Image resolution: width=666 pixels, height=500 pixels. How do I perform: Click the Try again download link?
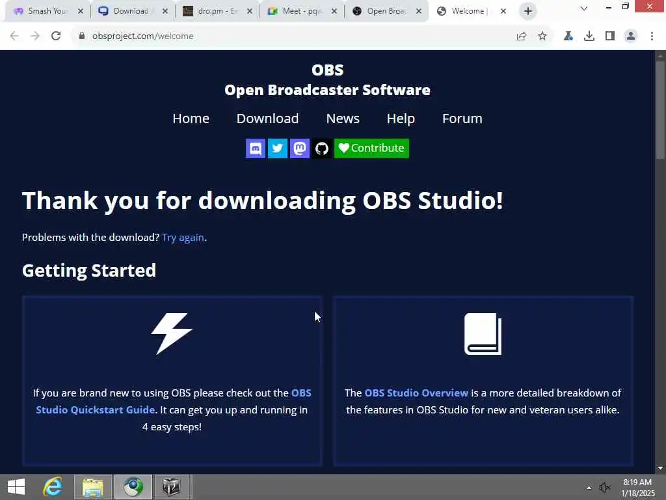coord(183,237)
